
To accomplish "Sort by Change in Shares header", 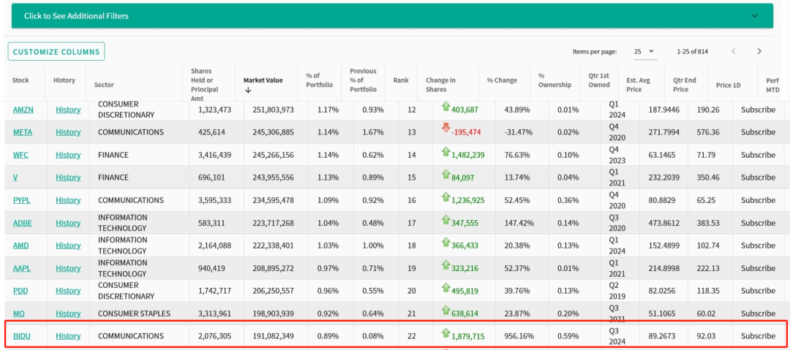I will [x=440, y=85].
